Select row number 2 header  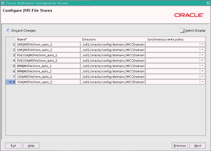(x=11, y=50)
